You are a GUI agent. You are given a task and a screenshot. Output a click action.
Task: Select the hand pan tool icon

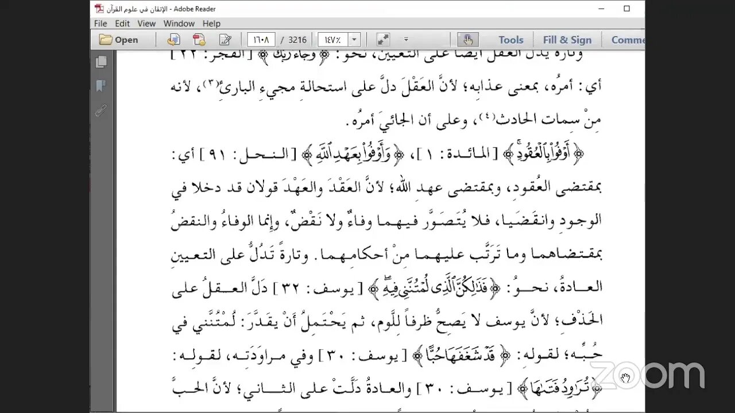tap(468, 40)
